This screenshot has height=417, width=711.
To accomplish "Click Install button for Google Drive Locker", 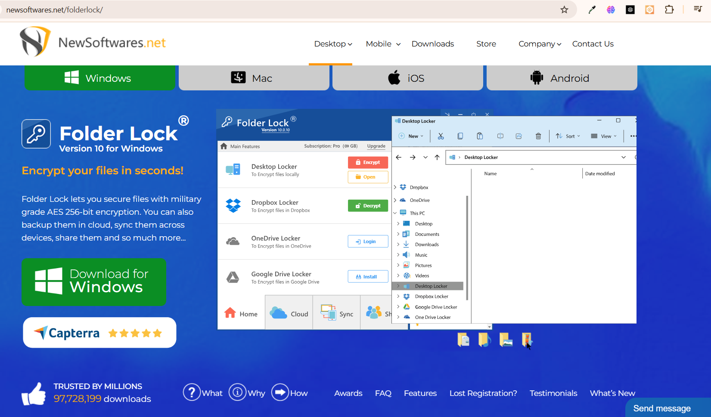I will [368, 277].
